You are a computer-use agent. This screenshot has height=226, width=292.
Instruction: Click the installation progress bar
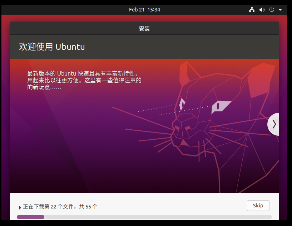(x=144, y=217)
